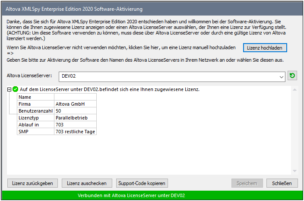The height and width of the screenshot is (201, 304).
Task: Click the green refresh icon next to LicenseServer field
Action: [x=292, y=75]
